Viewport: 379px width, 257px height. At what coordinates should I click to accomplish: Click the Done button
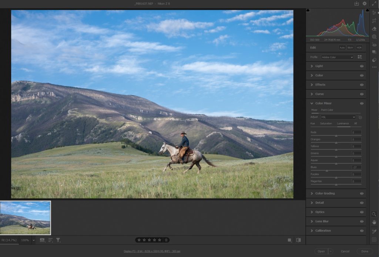pyautogui.click(x=365, y=251)
